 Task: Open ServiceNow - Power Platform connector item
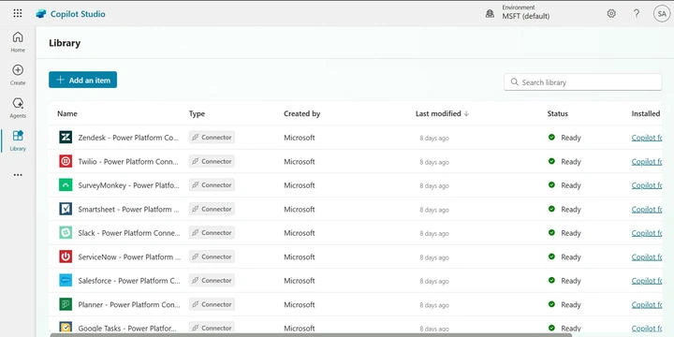click(x=129, y=257)
